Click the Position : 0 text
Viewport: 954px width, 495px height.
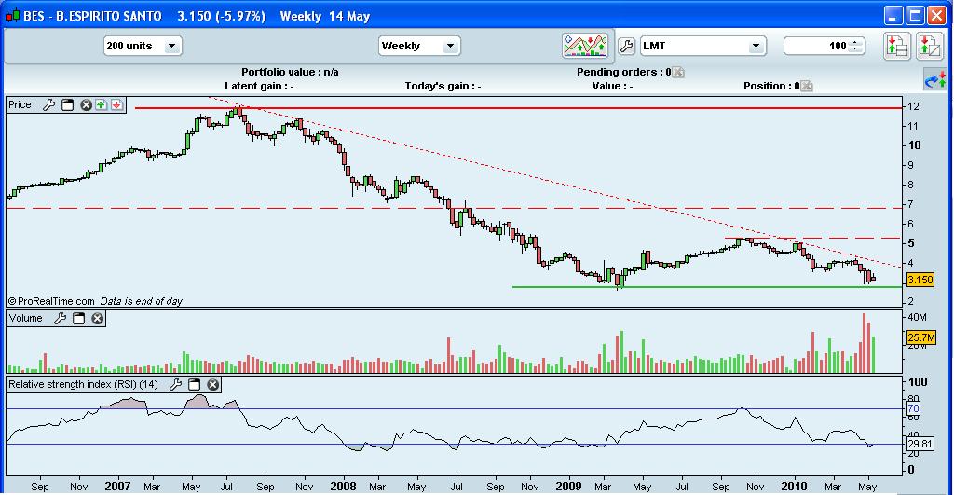[771, 86]
